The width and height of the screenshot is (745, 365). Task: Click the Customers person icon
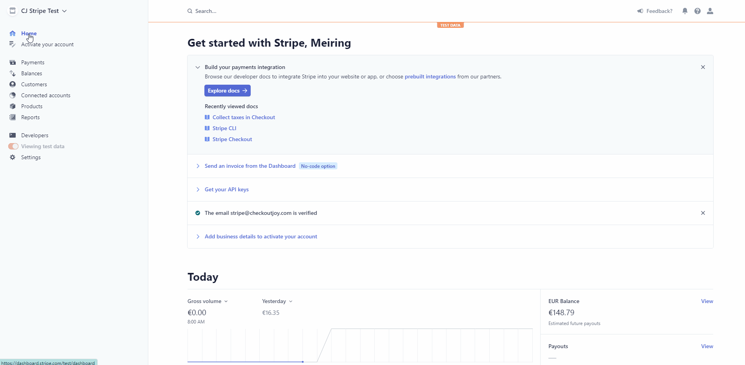coord(13,84)
